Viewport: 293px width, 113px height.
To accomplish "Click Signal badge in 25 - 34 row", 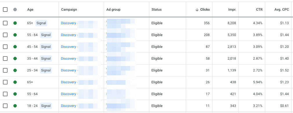I will 46,70.
